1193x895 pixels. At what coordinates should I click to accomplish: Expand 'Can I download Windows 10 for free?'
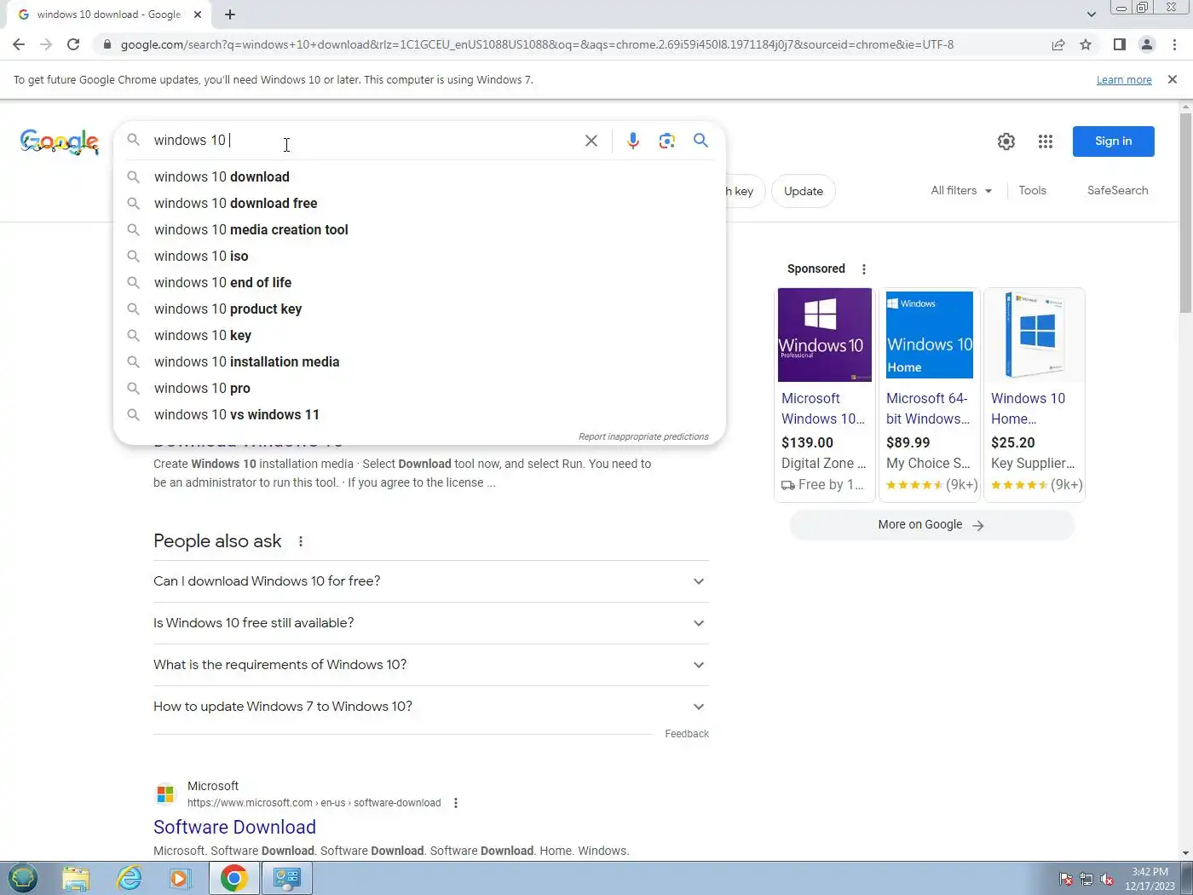pyautogui.click(x=431, y=581)
